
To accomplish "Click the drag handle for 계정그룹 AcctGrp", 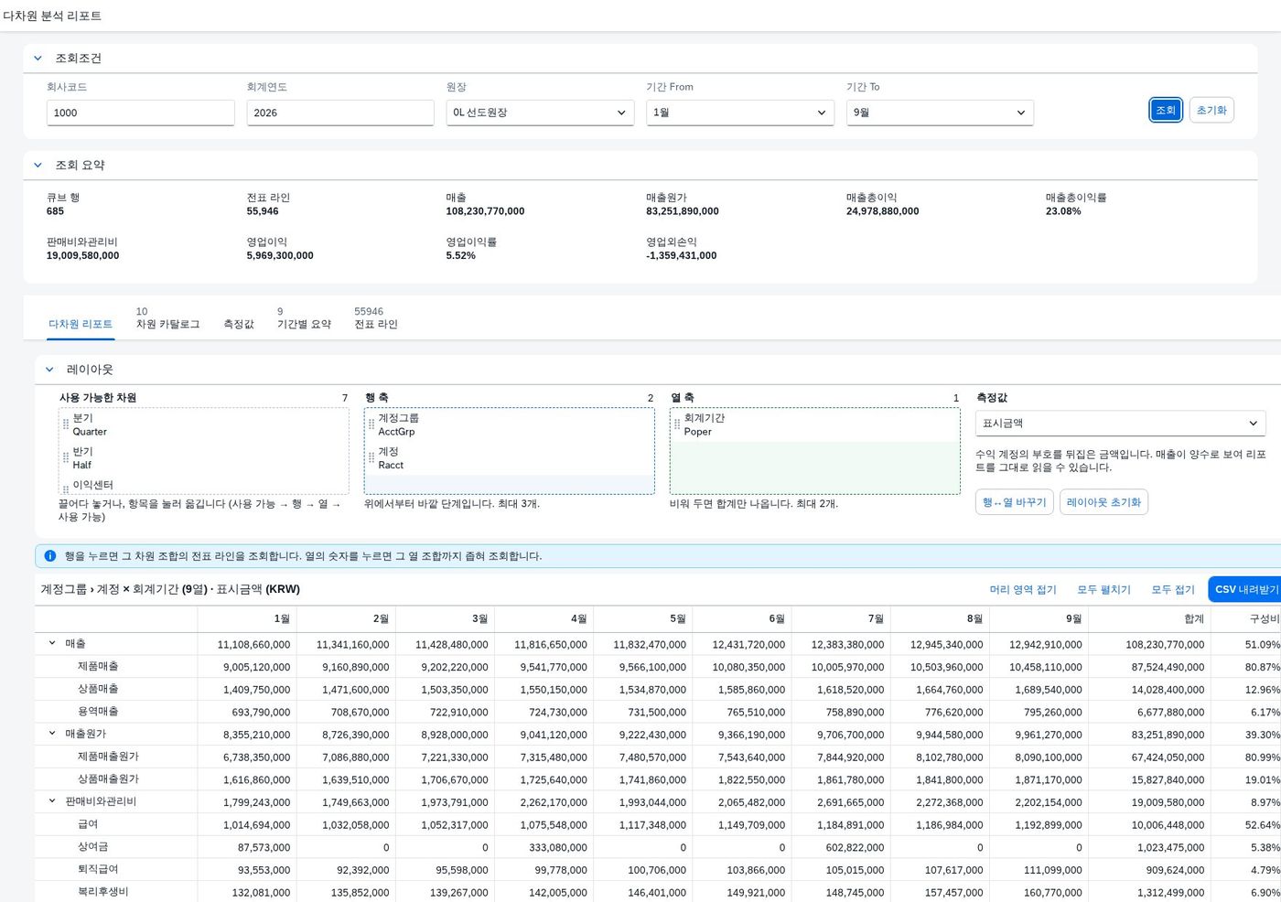I will point(371,424).
